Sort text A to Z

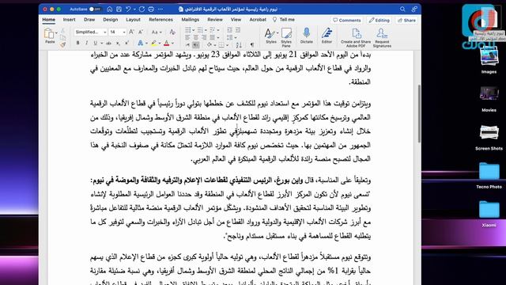(x=239, y=45)
